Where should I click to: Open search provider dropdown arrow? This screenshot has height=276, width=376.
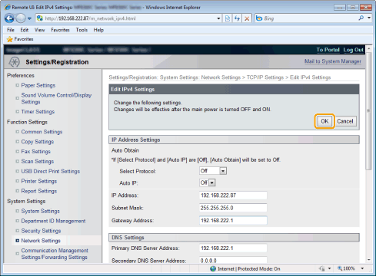tap(369, 18)
